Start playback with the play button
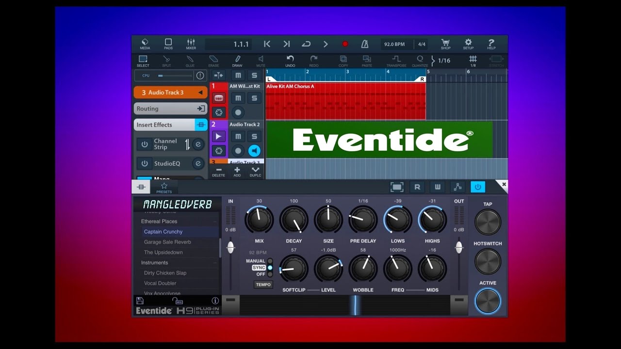This screenshot has width=621, height=349. pyautogui.click(x=326, y=44)
